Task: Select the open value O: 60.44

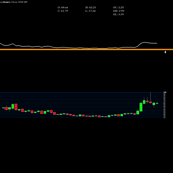Action: (63, 8)
